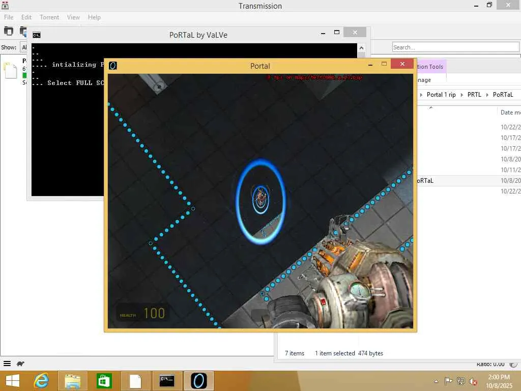The width and height of the screenshot is (521, 391).
Task: Open the Windows Store taskbar icon
Action: (x=104, y=381)
